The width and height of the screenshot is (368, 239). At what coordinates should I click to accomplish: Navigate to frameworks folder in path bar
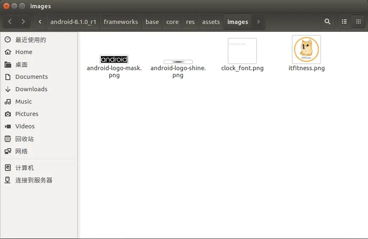121,22
